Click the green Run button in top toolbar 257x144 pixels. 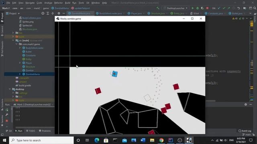coord(193,8)
